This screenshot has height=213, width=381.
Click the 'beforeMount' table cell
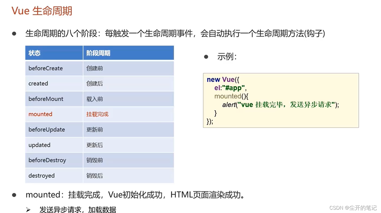(x=54, y=99)
